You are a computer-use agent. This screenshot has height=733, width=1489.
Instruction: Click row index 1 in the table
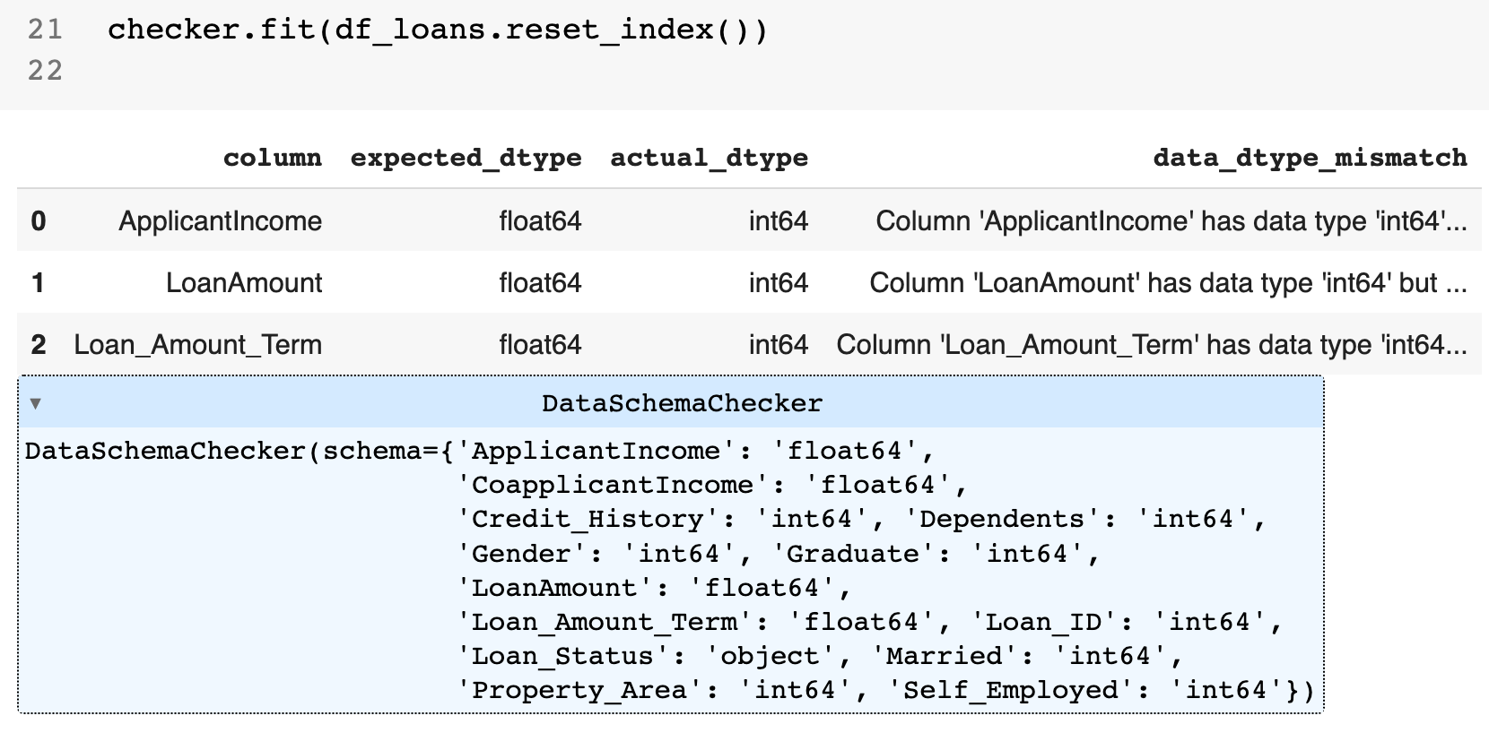38,282
